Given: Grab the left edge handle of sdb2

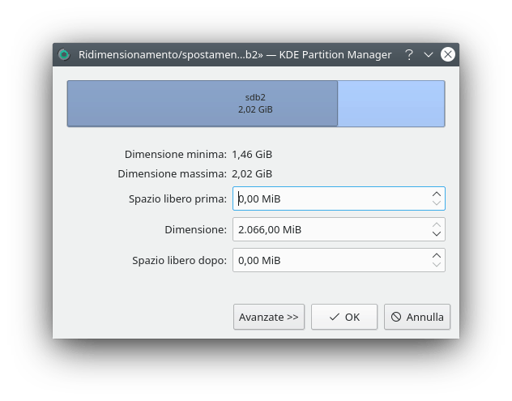Looking at the screenshot, I should pyautogui.click(x=69, y=103).
